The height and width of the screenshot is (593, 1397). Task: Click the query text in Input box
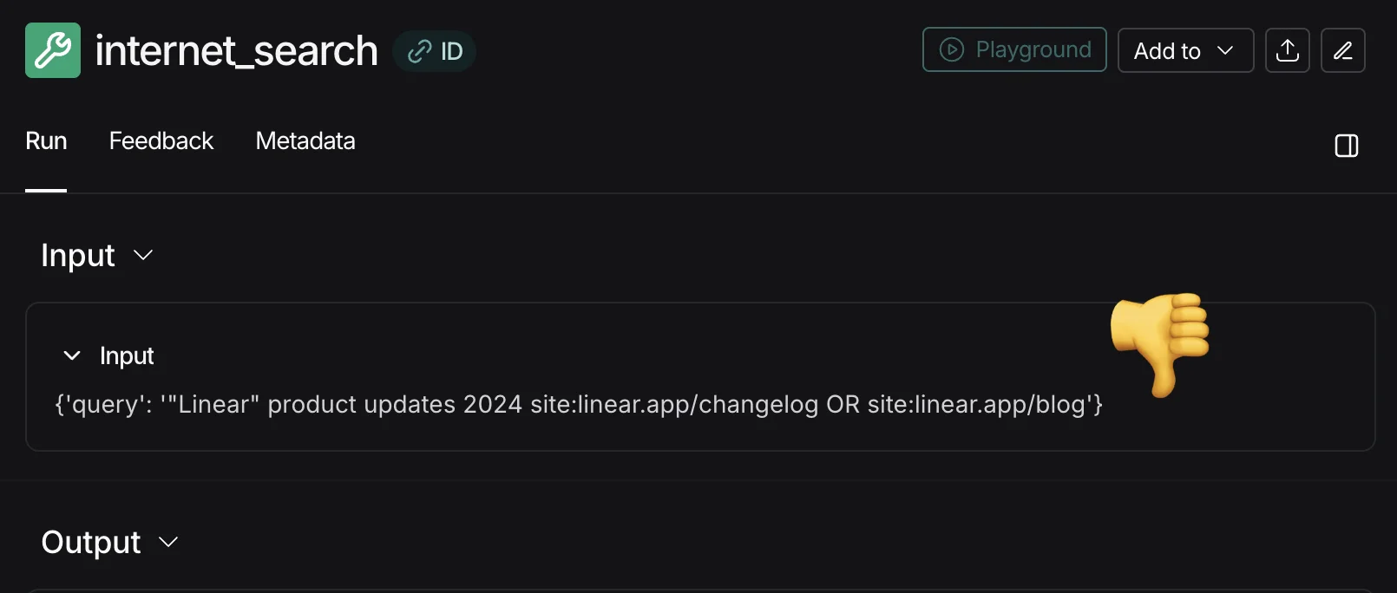click(x=579, y=405)
